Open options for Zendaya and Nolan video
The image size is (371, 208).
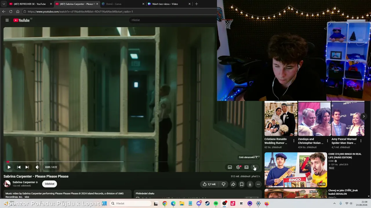(x=328, y=141)
